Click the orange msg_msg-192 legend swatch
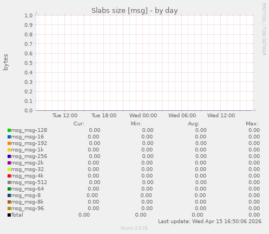 9,143
